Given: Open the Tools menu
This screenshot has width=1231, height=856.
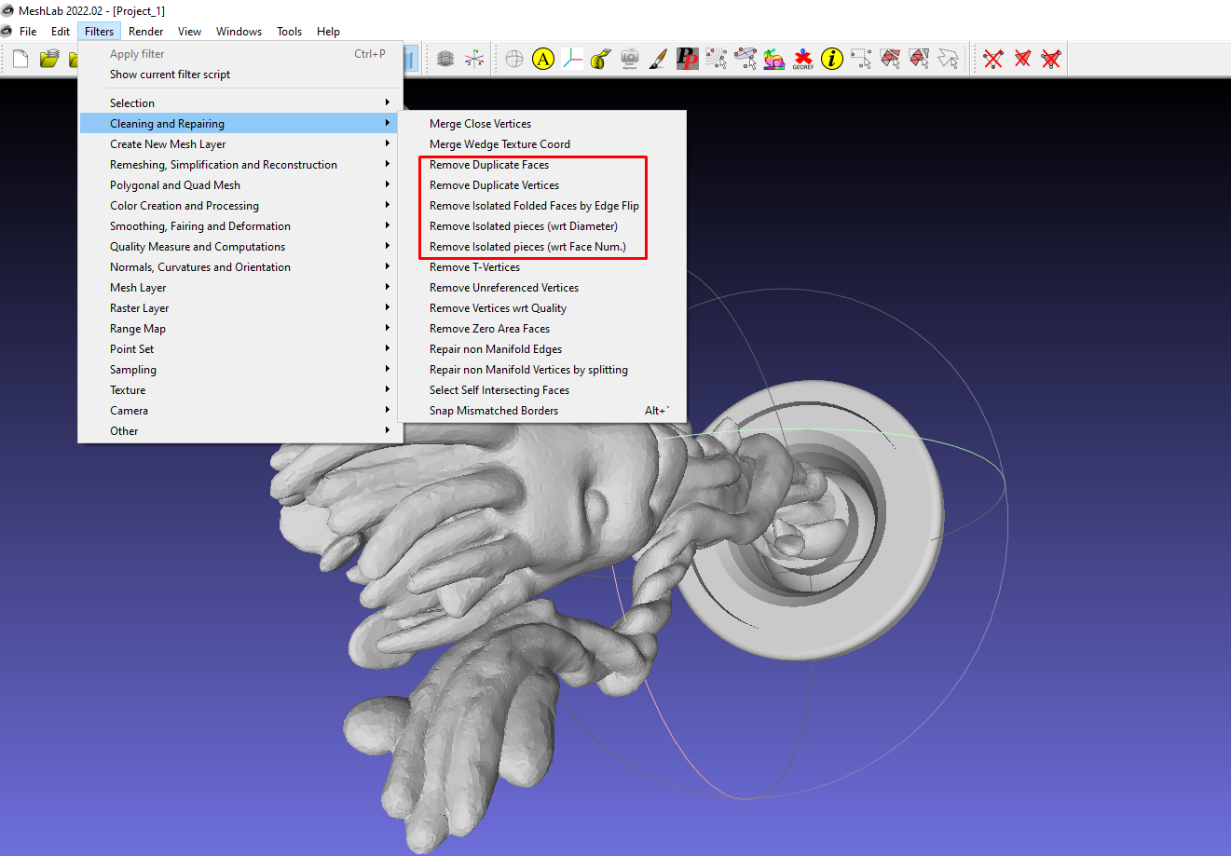Looking at the screenshot, I should pyautogui.click(x=289, y=32).
